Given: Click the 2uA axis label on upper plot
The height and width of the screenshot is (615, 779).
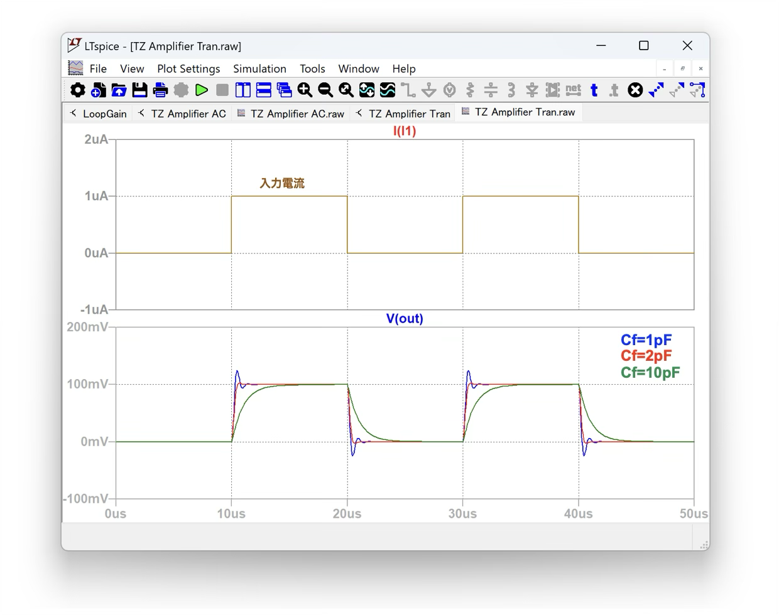Looking at the screenshot, I should (x=96, y=139).
